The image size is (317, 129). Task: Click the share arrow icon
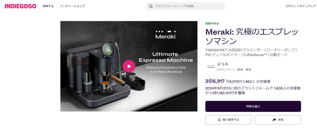274,120
